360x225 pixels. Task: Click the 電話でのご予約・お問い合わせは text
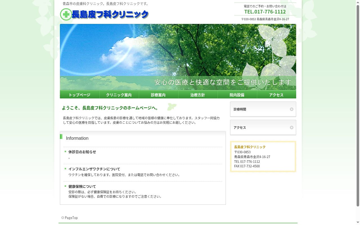coord(265,6)
